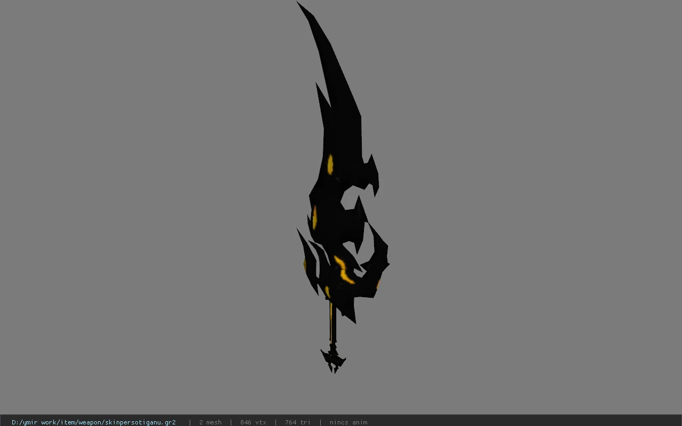Click the '2 mesh' status entry
Screen dimensions: 682x426
pos(210,422)
